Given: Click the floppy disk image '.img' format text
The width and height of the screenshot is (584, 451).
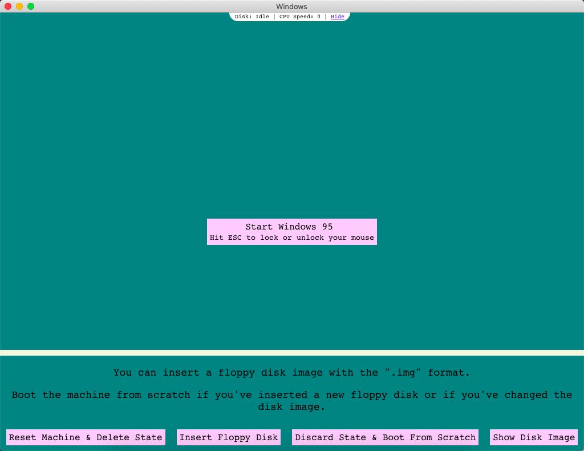Looking at the screenshot, I should (x=291, y=372).
